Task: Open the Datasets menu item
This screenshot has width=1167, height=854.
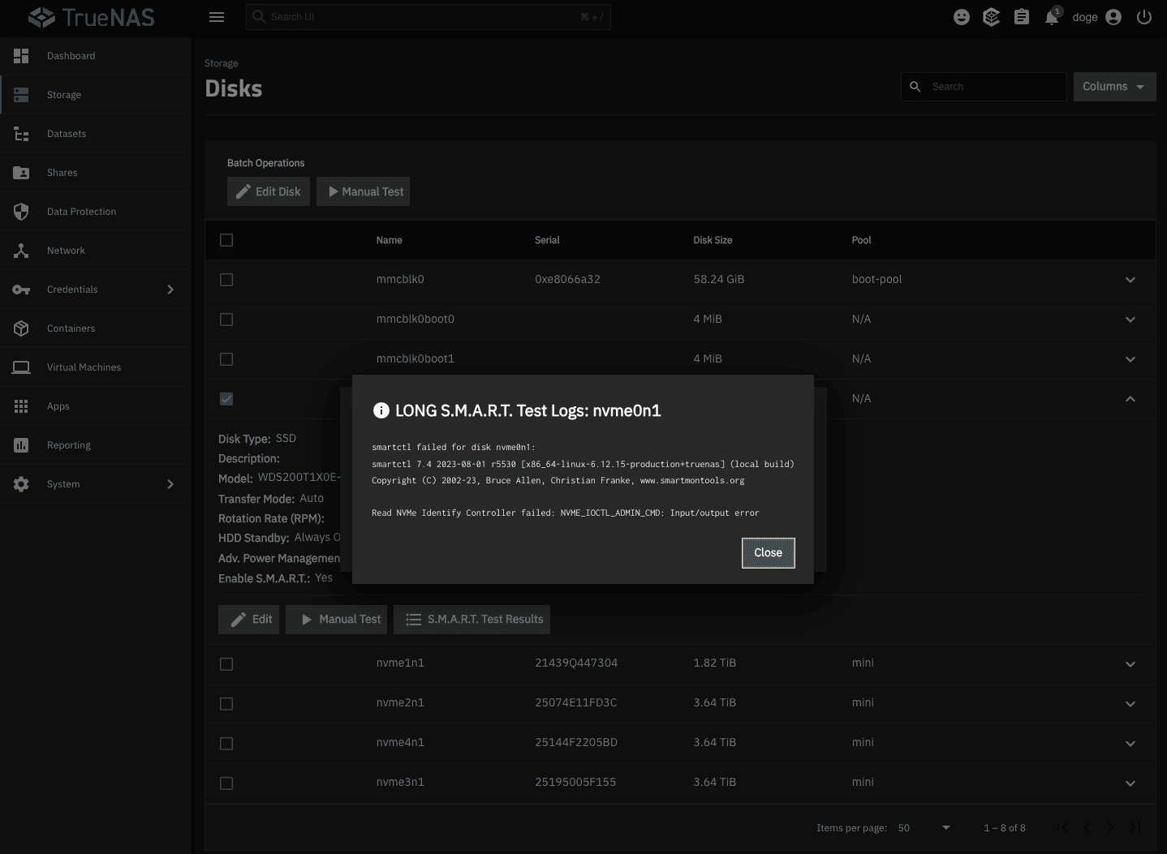Action: (x=96, y=134)
